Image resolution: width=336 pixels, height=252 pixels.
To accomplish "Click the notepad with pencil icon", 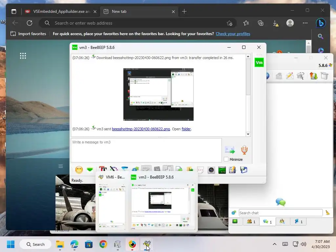I will tap(232, 170).
